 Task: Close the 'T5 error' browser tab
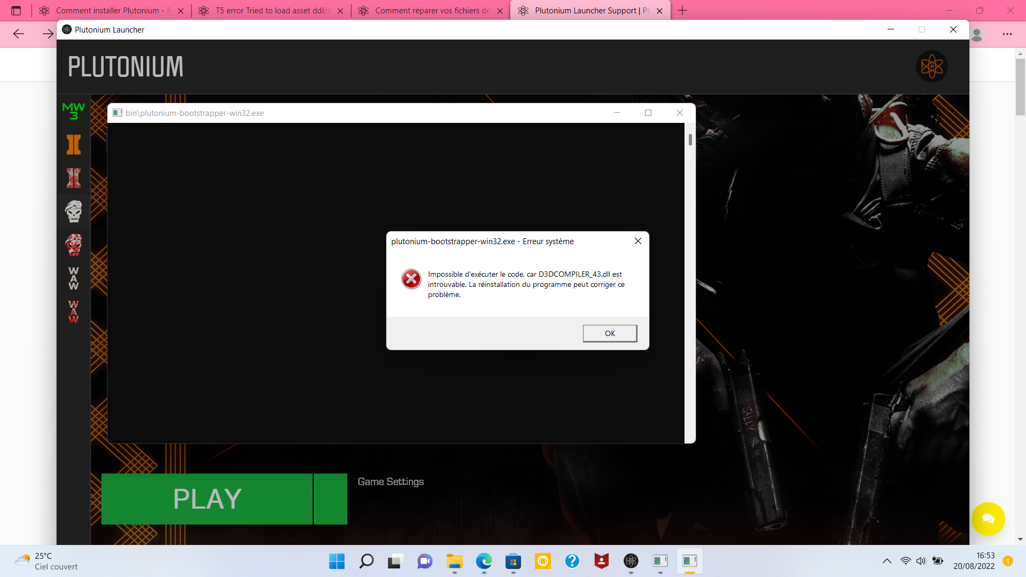pos(340,11)
